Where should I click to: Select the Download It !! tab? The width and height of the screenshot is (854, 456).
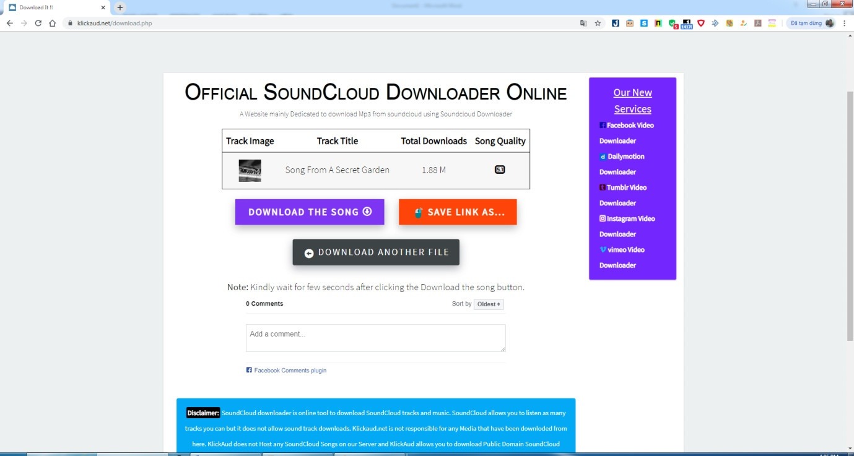pos(56,7)
